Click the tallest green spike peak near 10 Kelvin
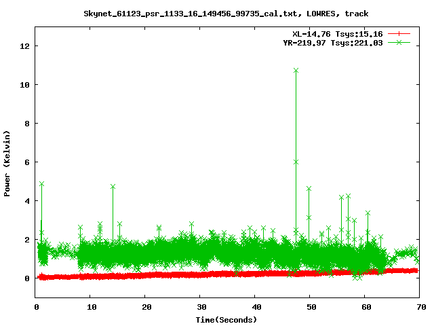The height and width of the screenshot is (326, 434). 296,70
